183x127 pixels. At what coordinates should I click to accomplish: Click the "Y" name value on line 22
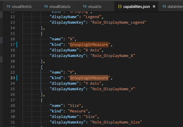[x=71, y=72]
